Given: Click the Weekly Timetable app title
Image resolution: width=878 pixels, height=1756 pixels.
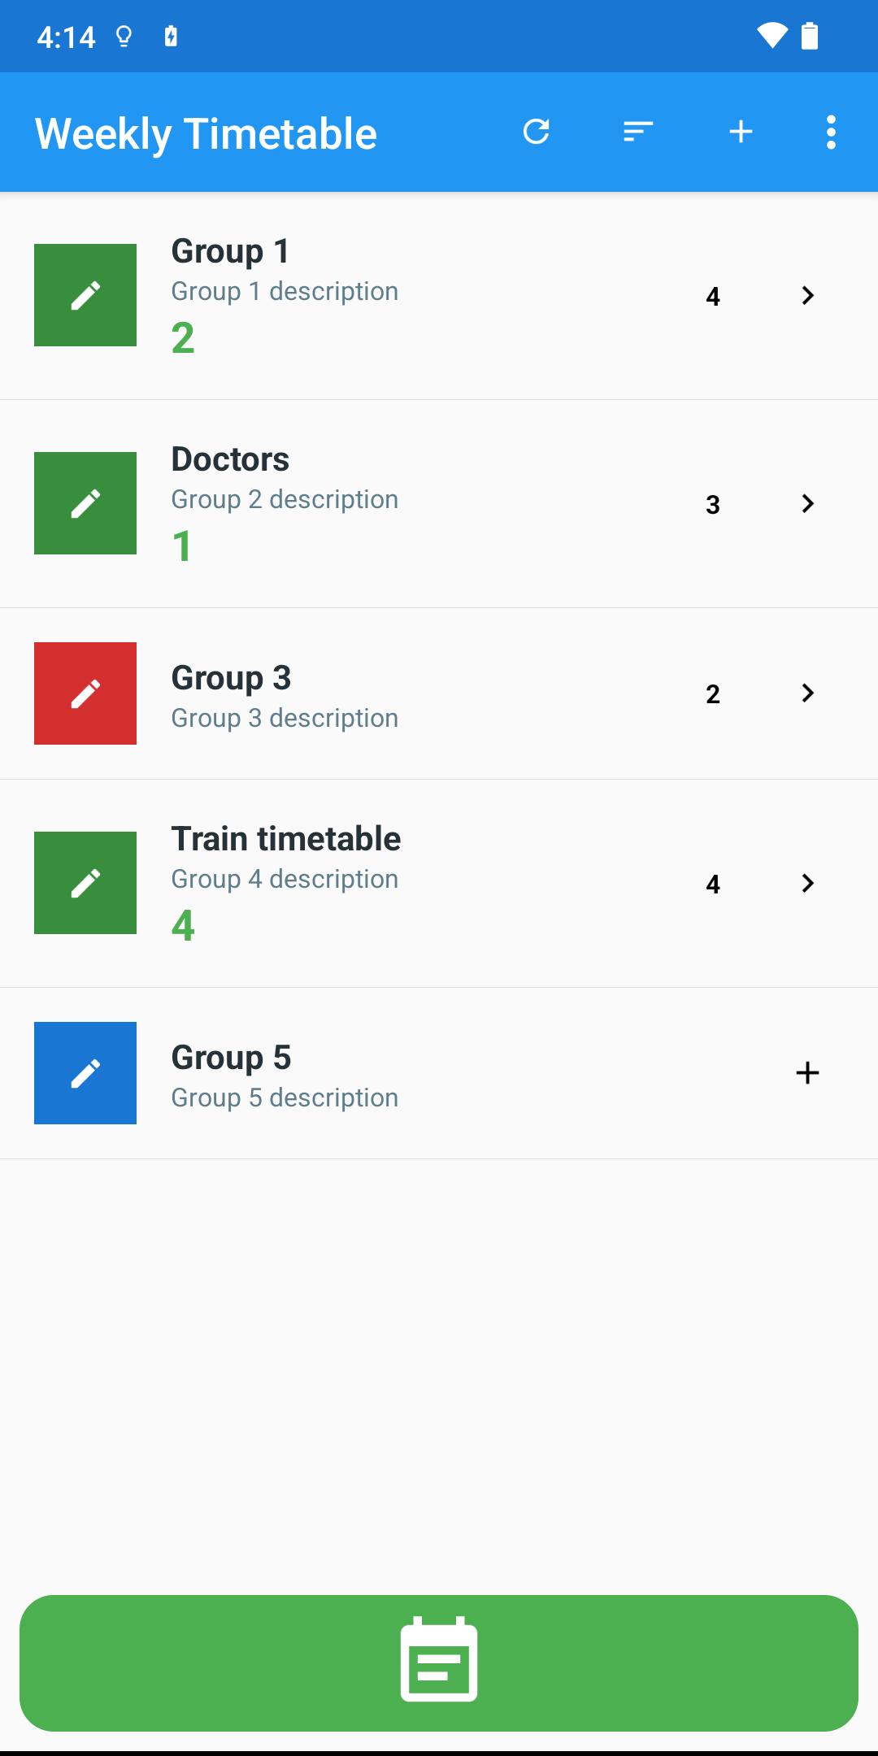Looking at the screenshot, I should 206,134.
